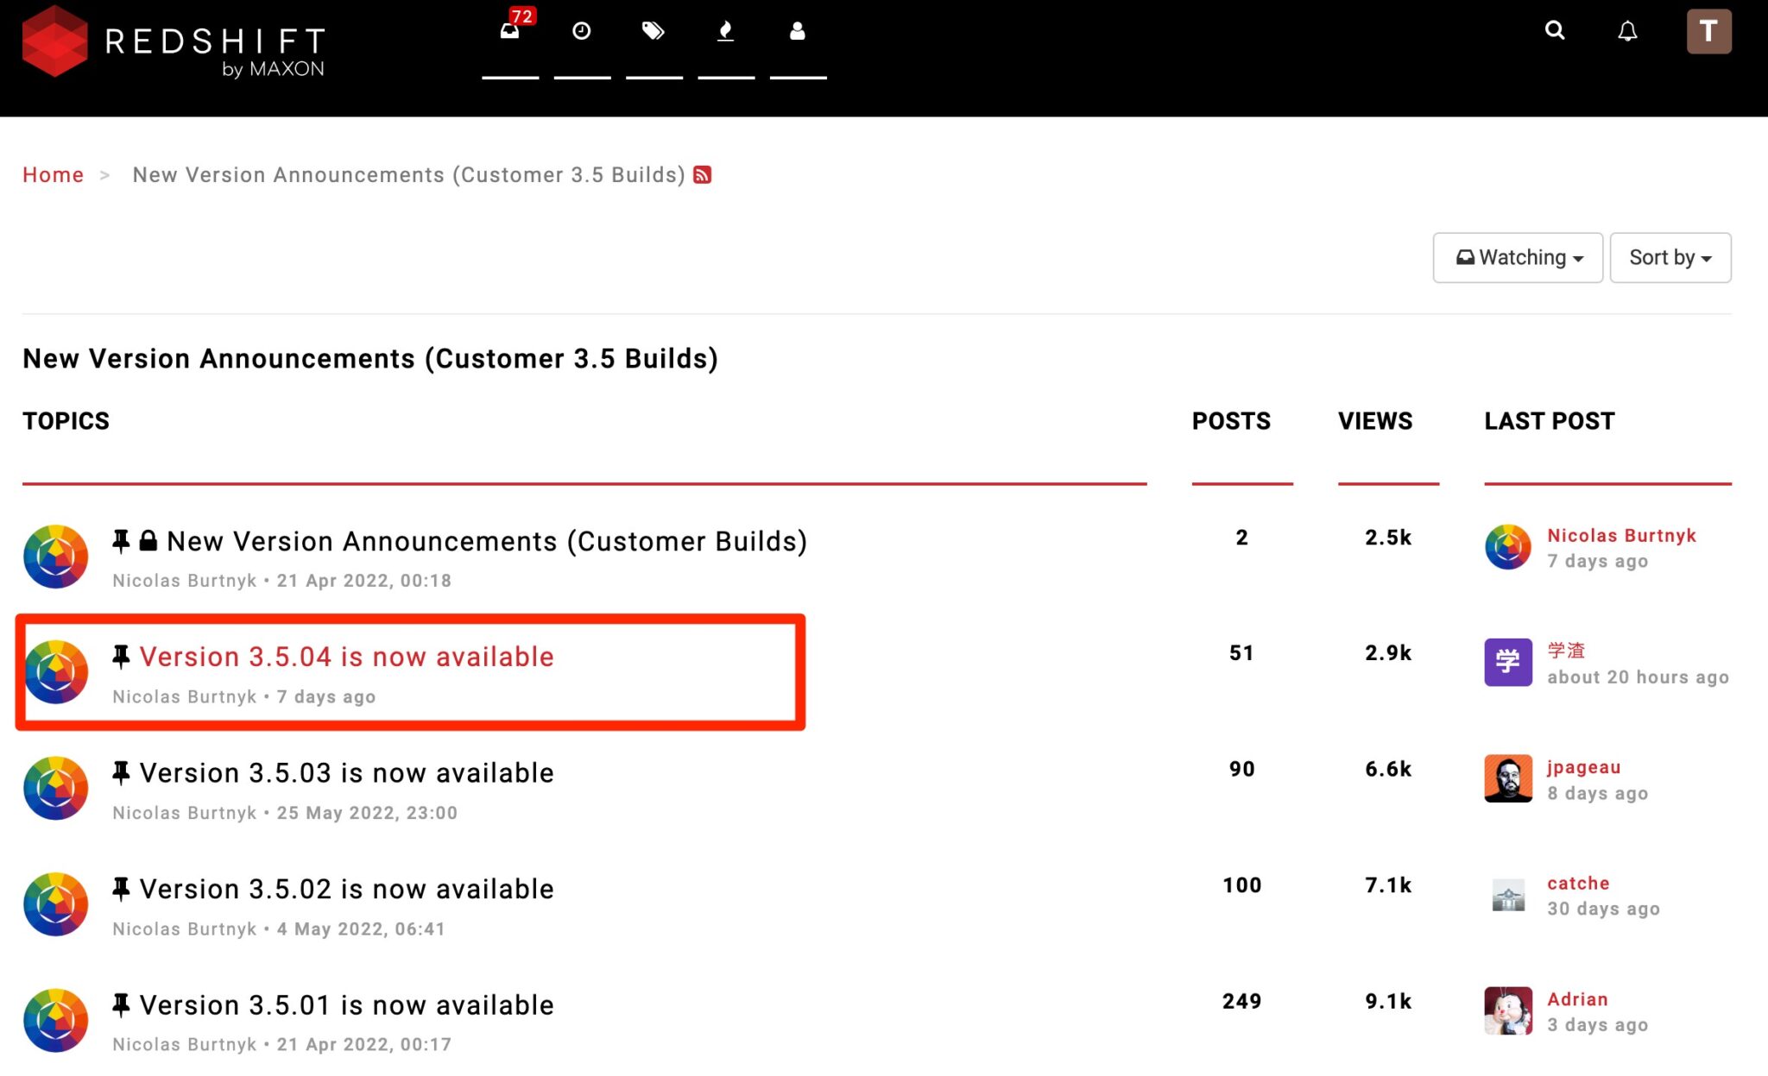This screenshot has width=1768, height=1076.
Task: Open Version 3.5.03 is now available topic
Action: click(346, 773)
